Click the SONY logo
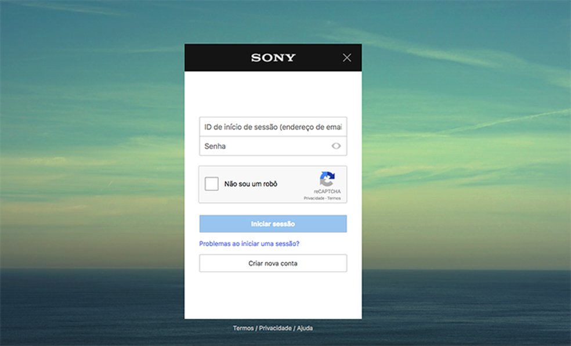Viewport: 571px width, 346px height. tap(273, 57)
